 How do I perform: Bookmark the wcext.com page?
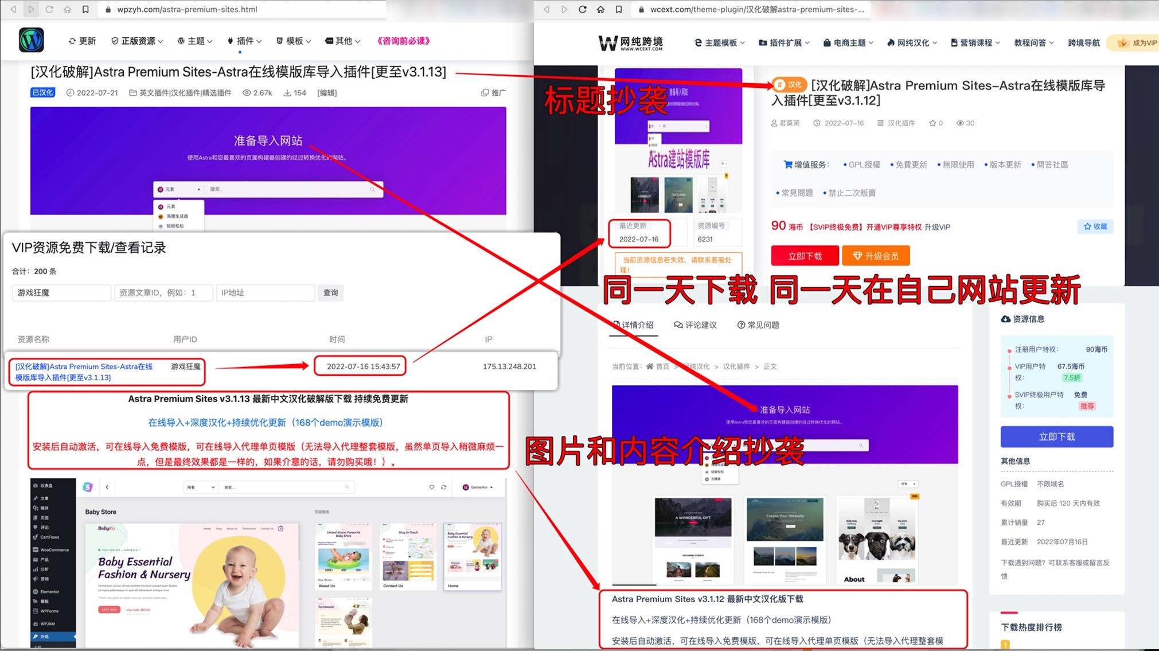coord(619,9)
